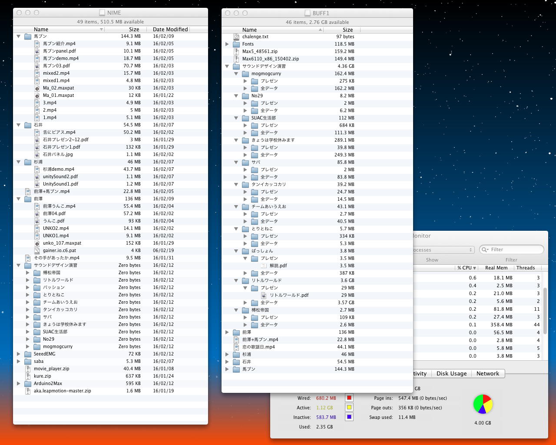Select the Ma_01.maxpat patch icon
This screenshot has width=556, height=445.
(37, 95)
